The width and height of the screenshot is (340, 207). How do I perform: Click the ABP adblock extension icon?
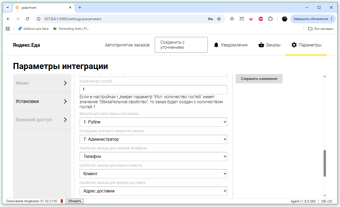click(261, 19)
